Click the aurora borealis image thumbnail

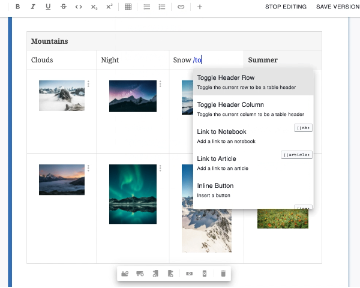[133, 194]
